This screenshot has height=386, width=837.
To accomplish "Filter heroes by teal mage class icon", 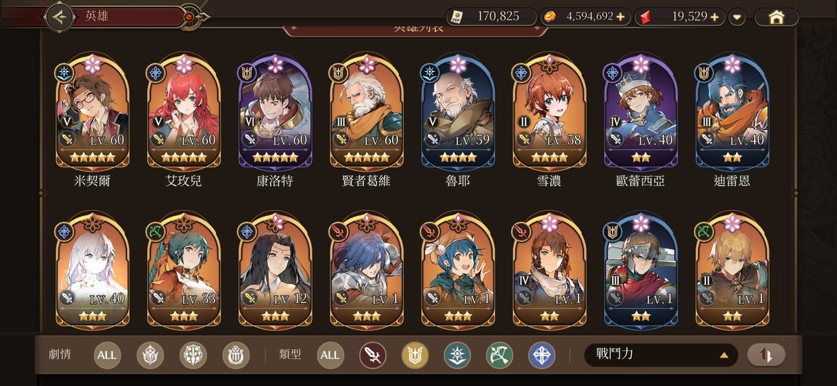I will tap(458, 355).
